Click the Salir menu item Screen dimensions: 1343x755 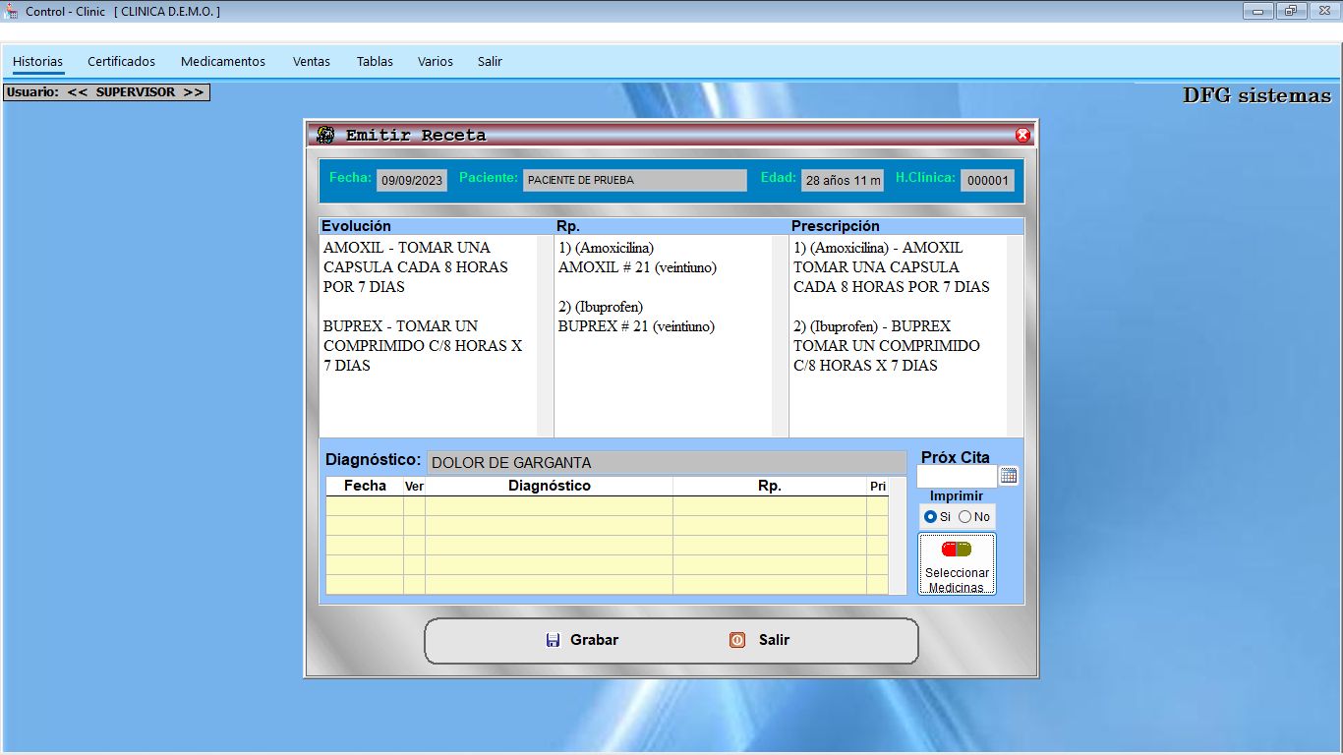pos(490,61)
